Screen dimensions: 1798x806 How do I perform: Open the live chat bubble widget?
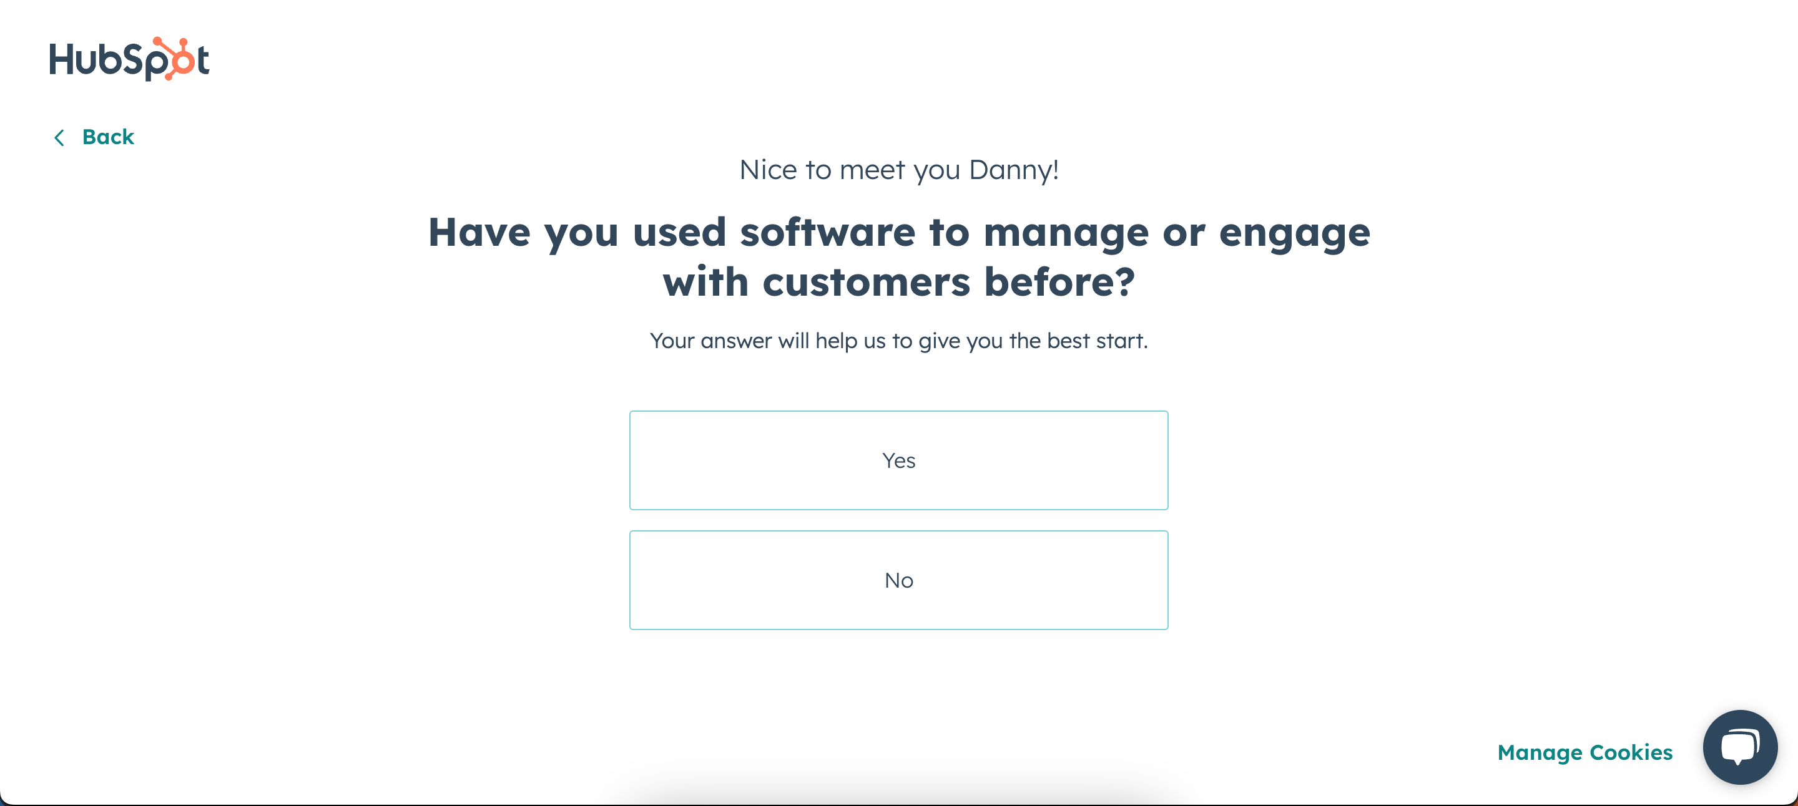1739,747
